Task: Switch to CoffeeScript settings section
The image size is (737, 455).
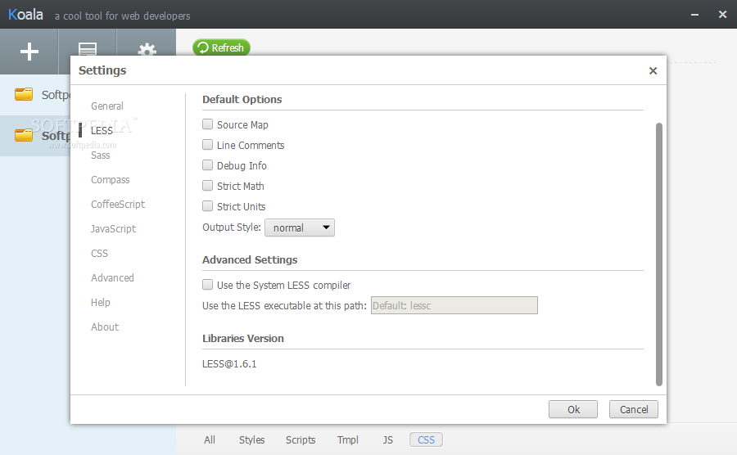Action: click(x=117, y=205)
